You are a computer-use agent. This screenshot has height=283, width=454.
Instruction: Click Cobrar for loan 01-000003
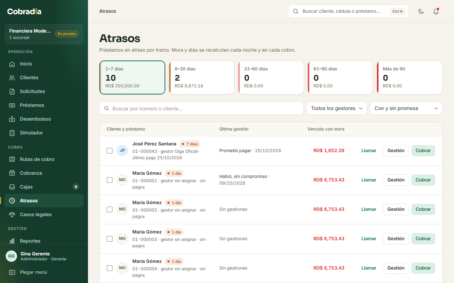click(x=423, y=239)
